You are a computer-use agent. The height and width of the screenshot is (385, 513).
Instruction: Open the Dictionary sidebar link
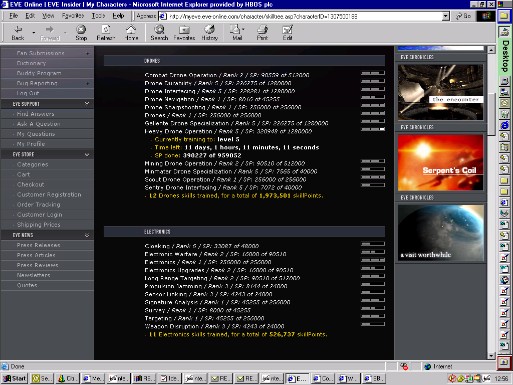coord(32,63)
